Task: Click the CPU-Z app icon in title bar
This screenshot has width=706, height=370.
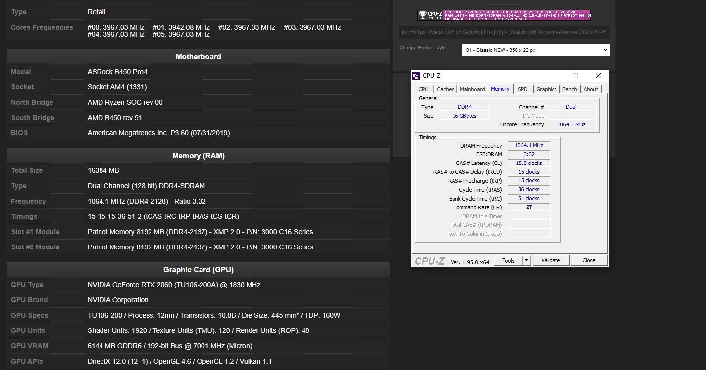Action: tap(416, 76)
